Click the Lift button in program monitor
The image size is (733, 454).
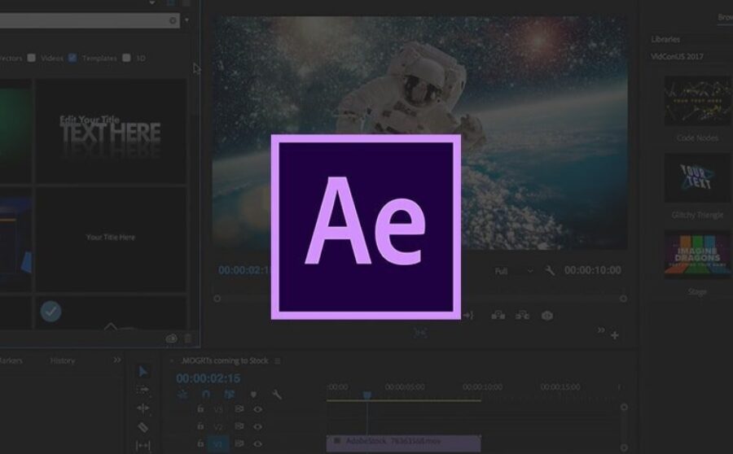pos(498,316)
